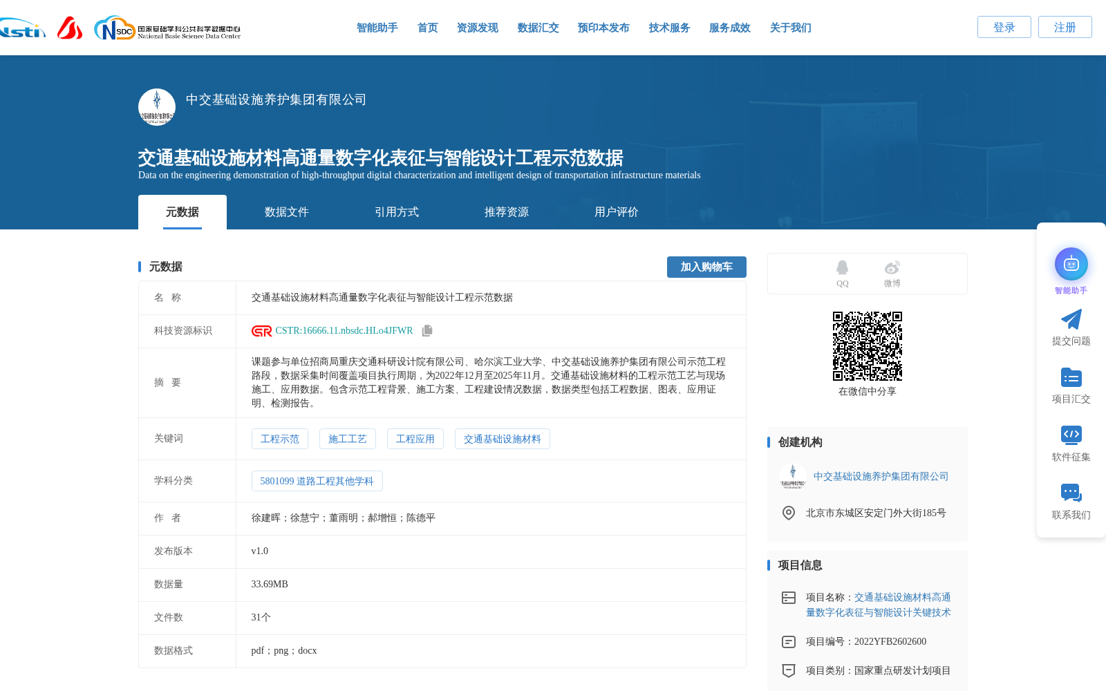Click the location pin icon by address
The image size is (1106, 691).
[789, 513]
